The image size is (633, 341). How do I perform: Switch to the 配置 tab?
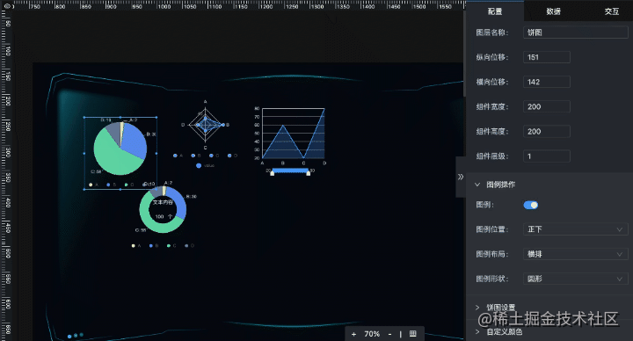[495, 11]
